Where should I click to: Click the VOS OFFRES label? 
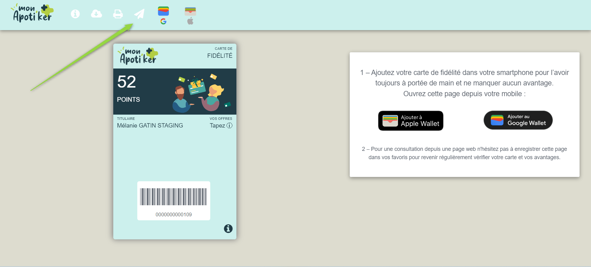coord(221,119)
